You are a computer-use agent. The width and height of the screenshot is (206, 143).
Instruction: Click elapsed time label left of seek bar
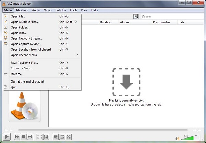click(9, 130)
